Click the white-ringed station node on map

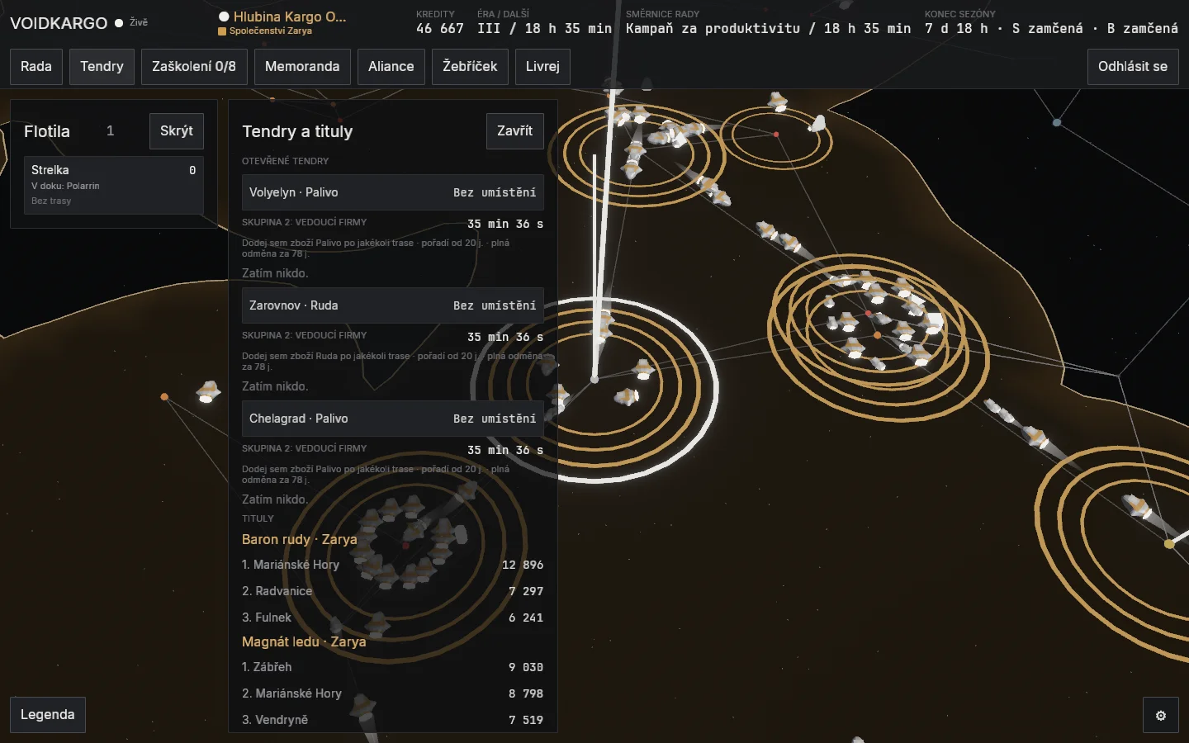pyautogui.click(x=594, y=380)
